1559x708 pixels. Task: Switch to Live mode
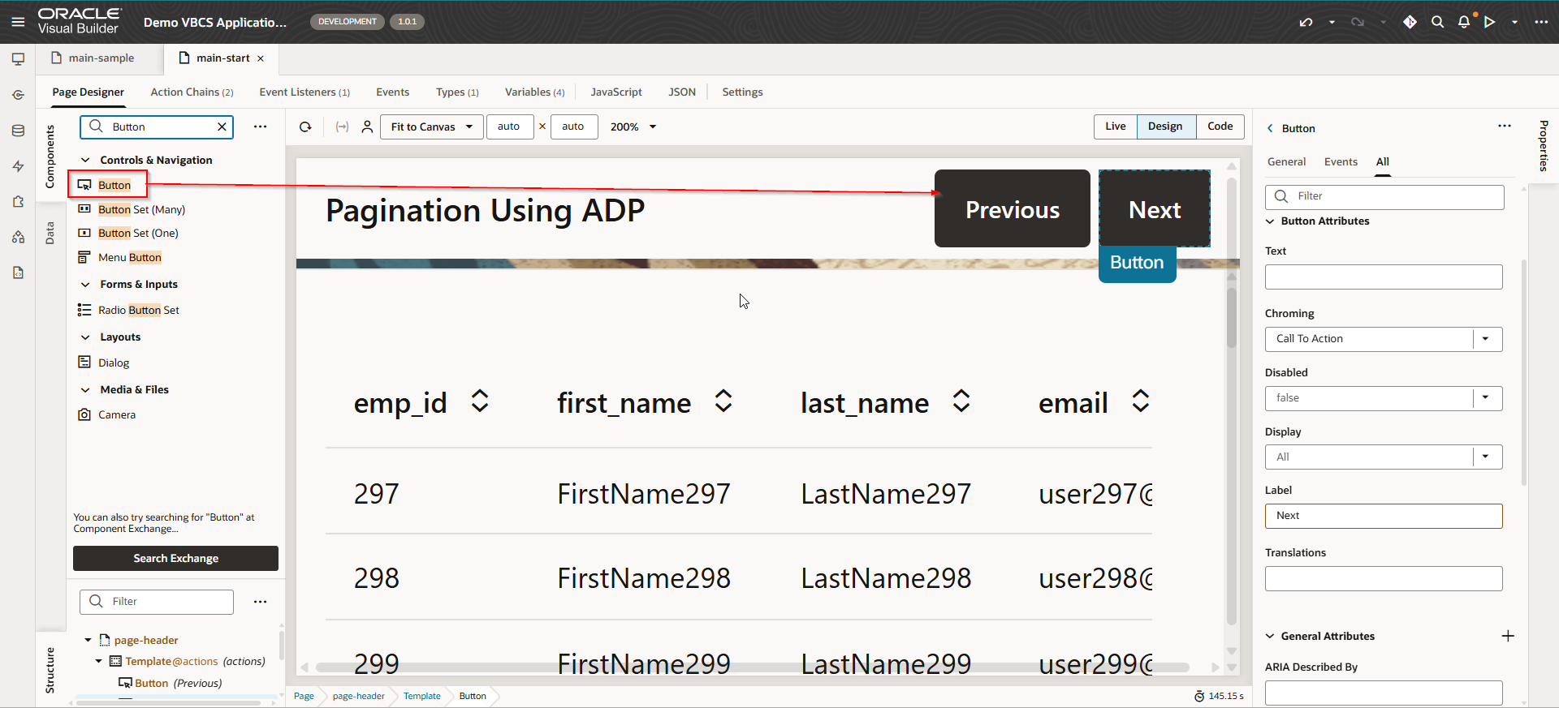pyautogui.click(x=1115, y=127)
